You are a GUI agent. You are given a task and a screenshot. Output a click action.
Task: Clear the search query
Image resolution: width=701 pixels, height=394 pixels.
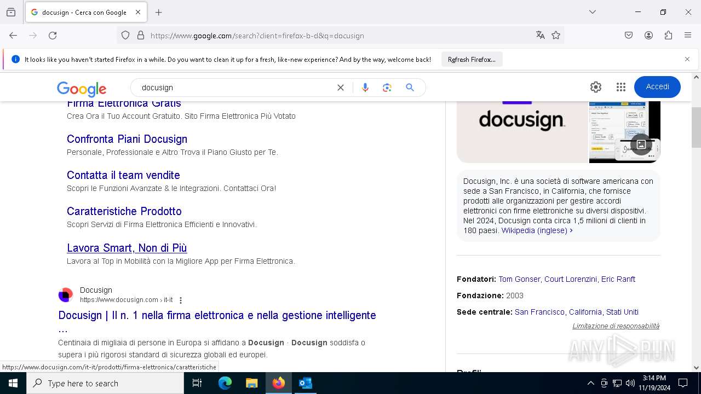pos(341,88)
